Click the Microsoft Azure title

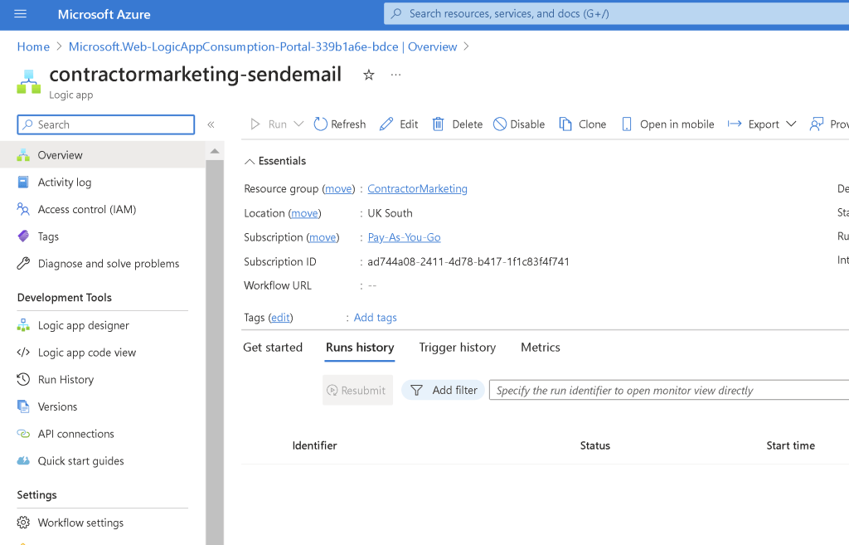coord(104,14)
